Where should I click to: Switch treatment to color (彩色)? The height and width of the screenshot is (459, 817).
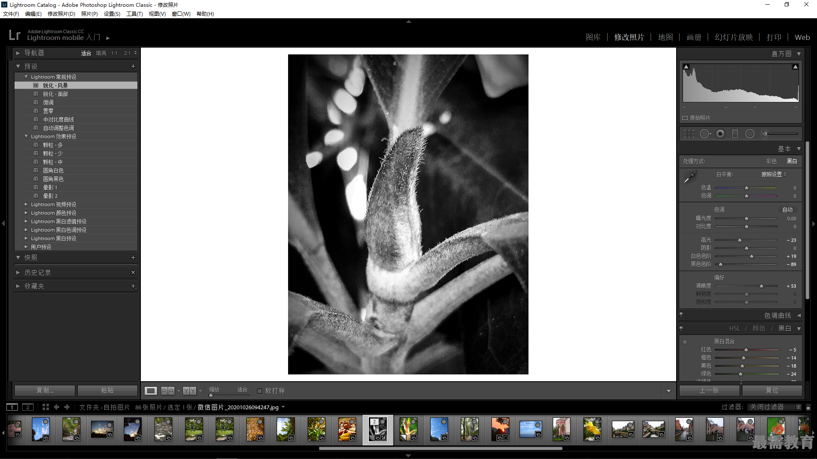(x=771, y=161)
